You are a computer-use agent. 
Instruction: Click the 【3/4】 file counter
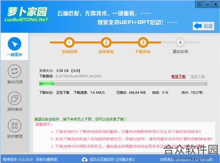click(x=76, y=71)
